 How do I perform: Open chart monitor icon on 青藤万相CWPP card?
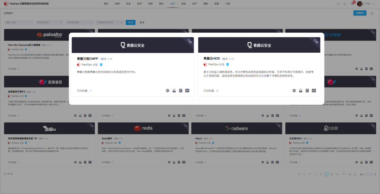tap(187, 91)
